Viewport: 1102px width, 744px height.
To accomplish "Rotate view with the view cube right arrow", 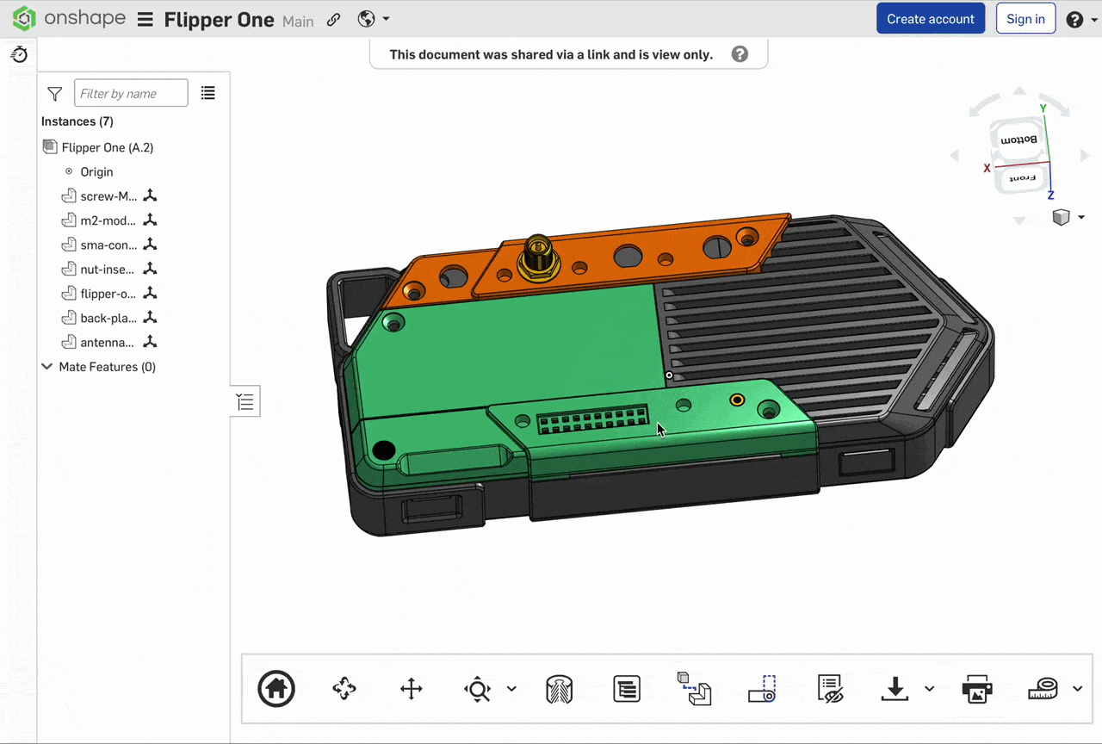I will point(1083,156).
